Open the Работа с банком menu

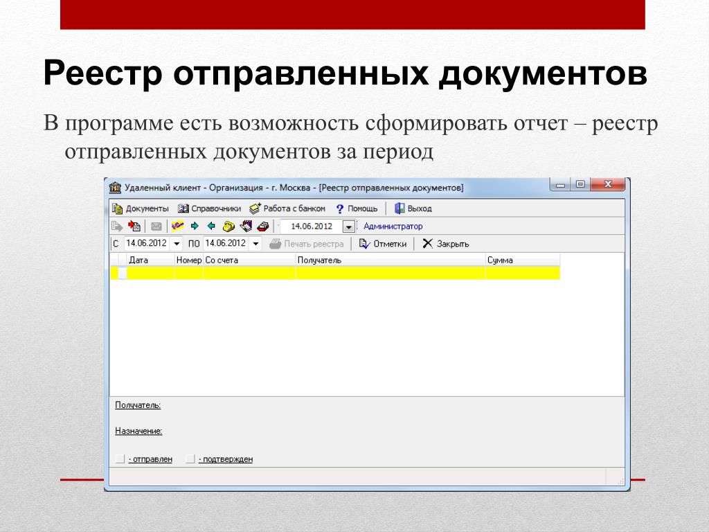[287, 209]
